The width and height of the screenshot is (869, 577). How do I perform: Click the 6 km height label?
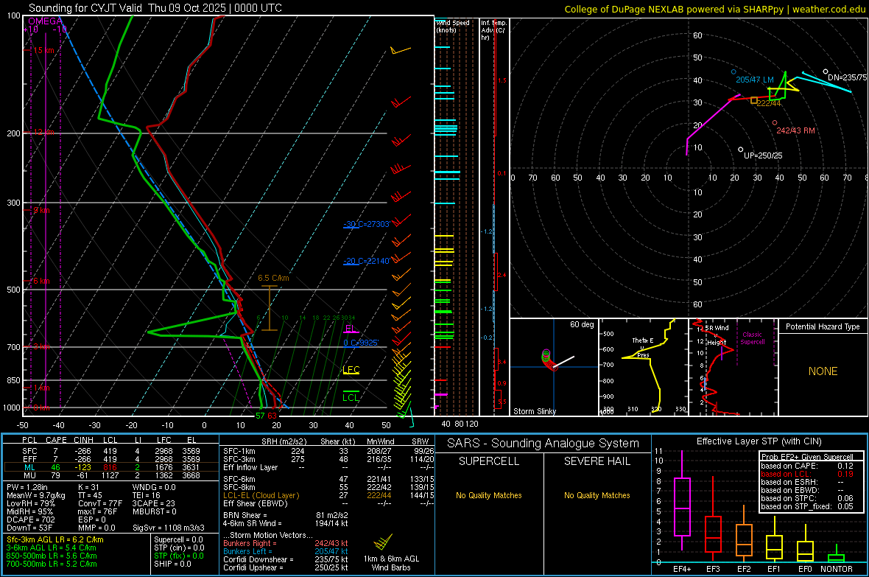click(x=41, y=281)
